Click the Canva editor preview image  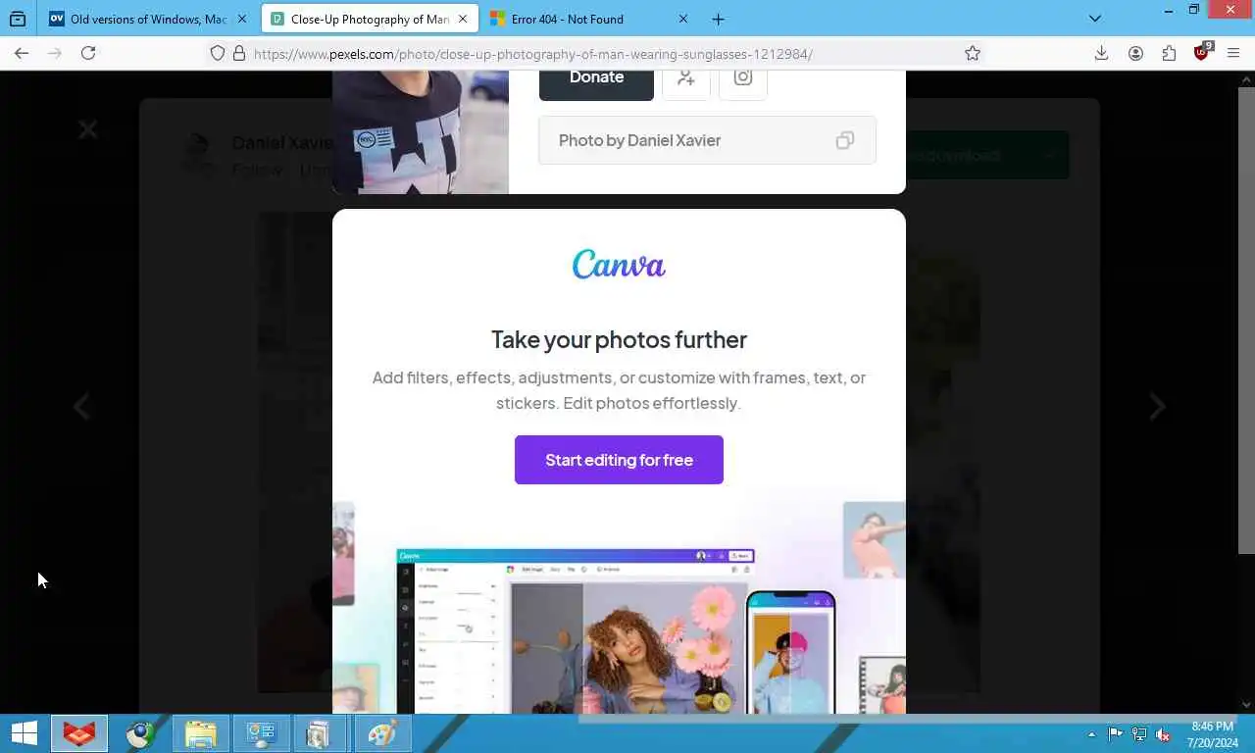coord(619,608)
